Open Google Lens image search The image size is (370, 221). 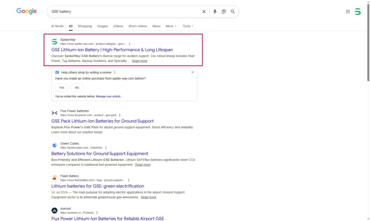click(224, 12)
